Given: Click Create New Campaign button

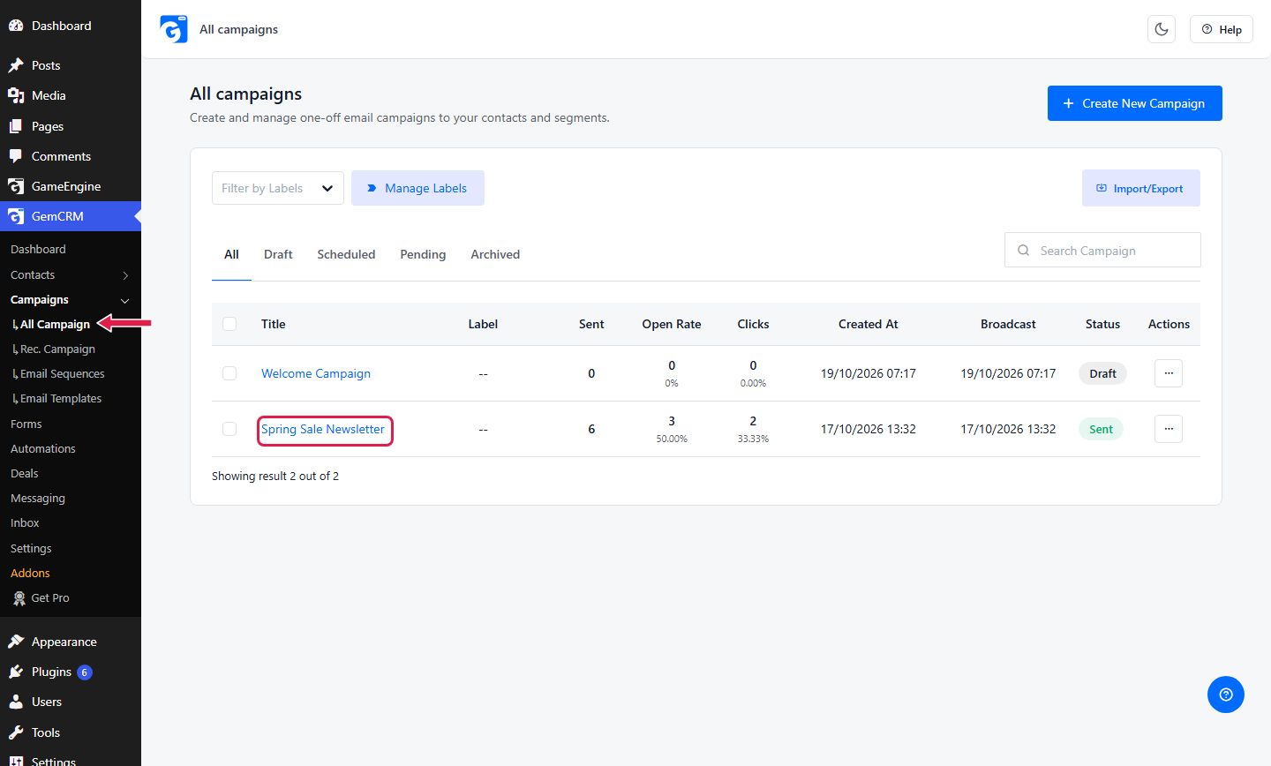Looking at the screenshot, I should [x=1135, y=103].
